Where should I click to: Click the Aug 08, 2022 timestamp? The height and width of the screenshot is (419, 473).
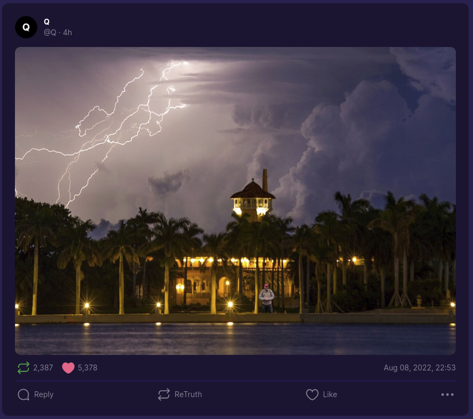tap(420, 368)
